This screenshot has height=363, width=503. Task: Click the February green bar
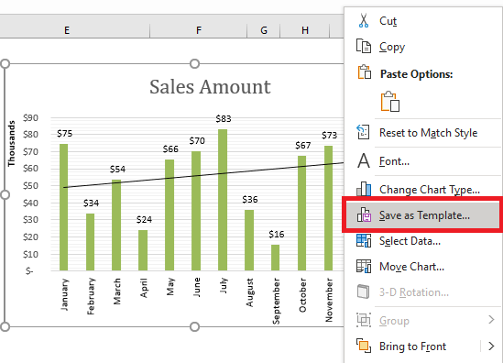click(90, 242)
